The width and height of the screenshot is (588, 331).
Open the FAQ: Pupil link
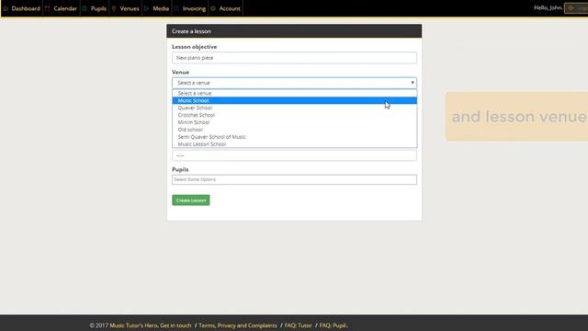pyautogui.click(x=333, y=325)
